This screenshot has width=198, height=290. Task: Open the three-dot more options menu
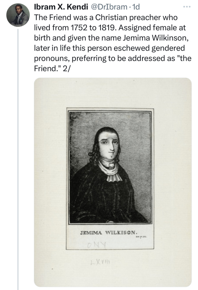187,7
